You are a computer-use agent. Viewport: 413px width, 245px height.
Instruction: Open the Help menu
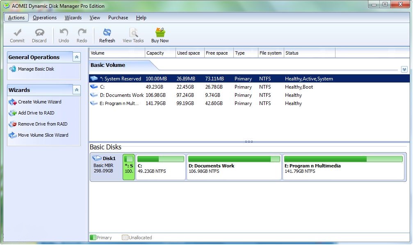point(141,18)
